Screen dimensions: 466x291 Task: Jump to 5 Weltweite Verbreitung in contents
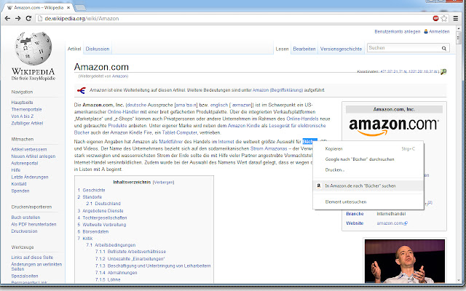102,225
